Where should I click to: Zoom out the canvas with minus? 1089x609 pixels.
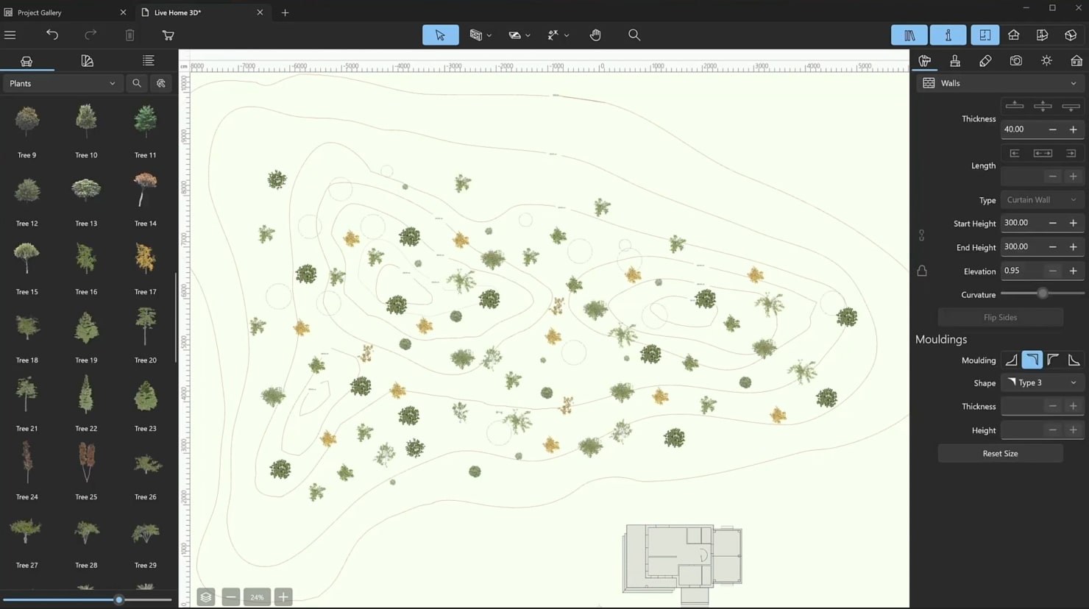[x=231, y=597]
